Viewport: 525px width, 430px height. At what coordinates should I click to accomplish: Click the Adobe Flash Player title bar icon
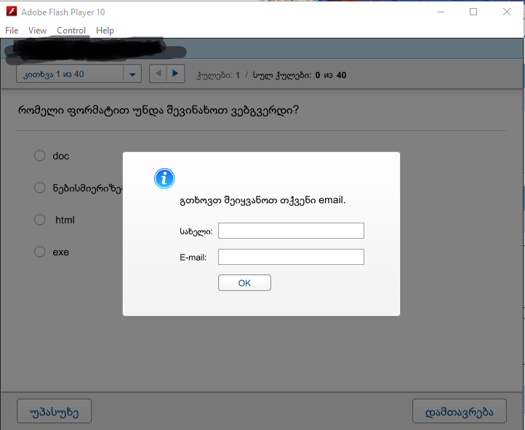12,12
